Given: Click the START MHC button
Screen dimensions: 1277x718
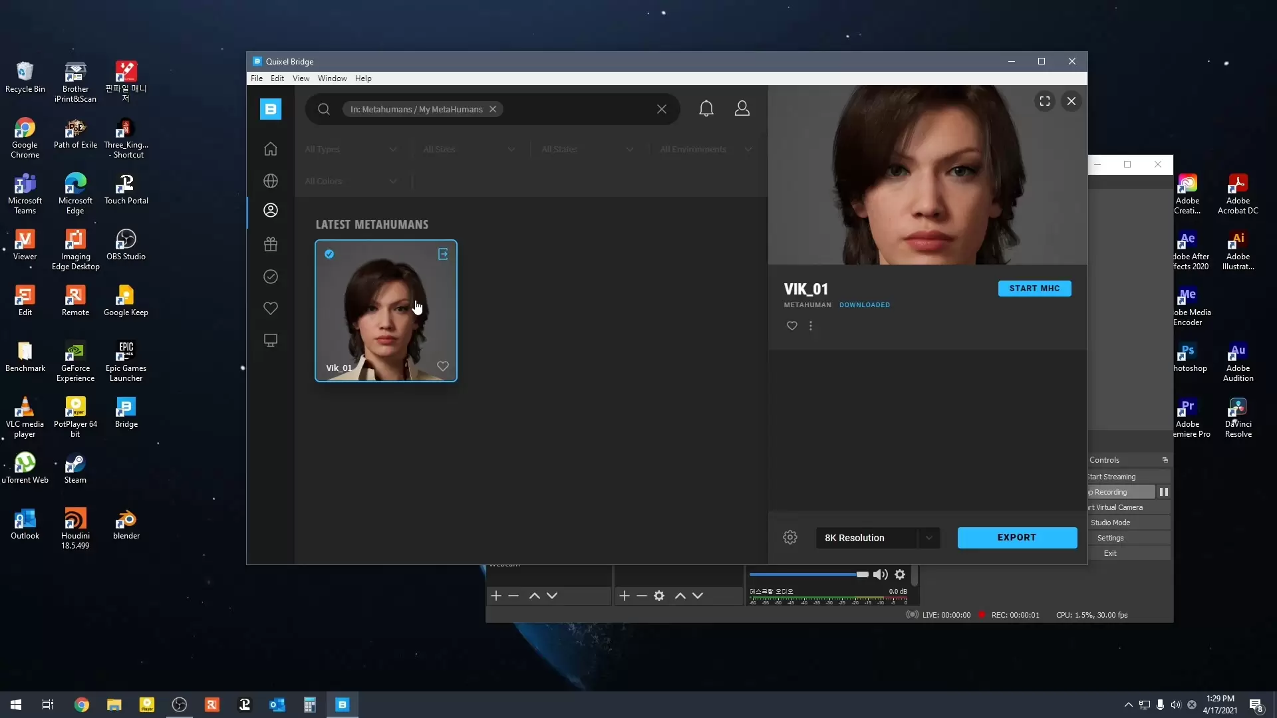Looking at the screenshot, I should (x=1034, y=289).
